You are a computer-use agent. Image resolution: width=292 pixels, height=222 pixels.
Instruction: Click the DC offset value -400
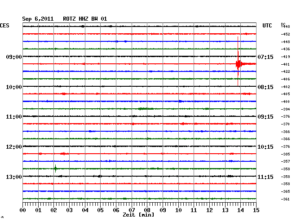(285, 102)
